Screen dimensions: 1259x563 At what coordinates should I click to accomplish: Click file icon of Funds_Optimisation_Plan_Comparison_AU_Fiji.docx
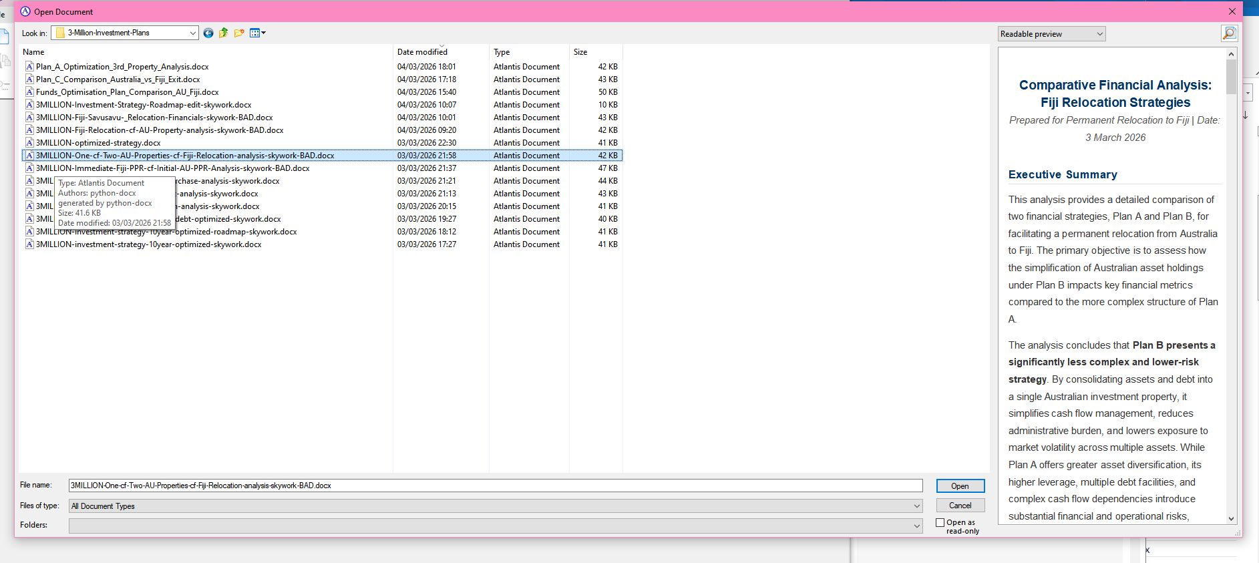click(29, 92)
